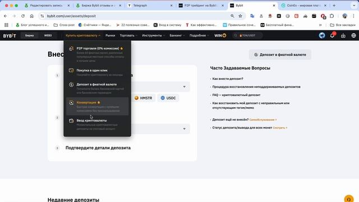
Task: Click the WIN promo button
Action: click(x=220, y=35)
